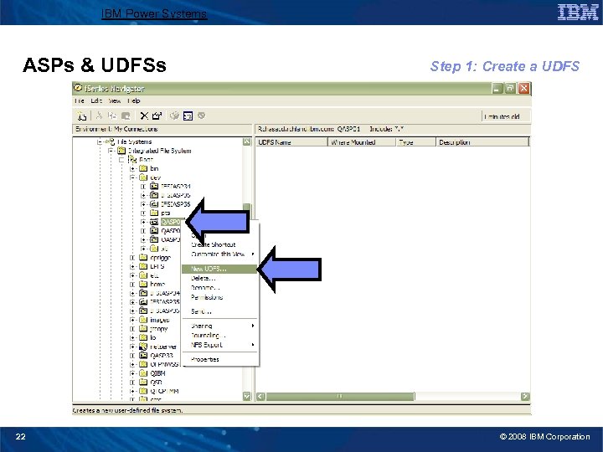
Task: Open the Sharing submenu
Action: pos(219,326)
